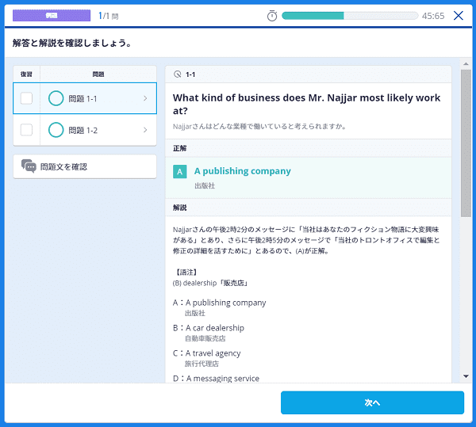The width and height of the screenshot is (476, 427).
Task: Switch to the 問題 1-2 list row
Action: 95,130
